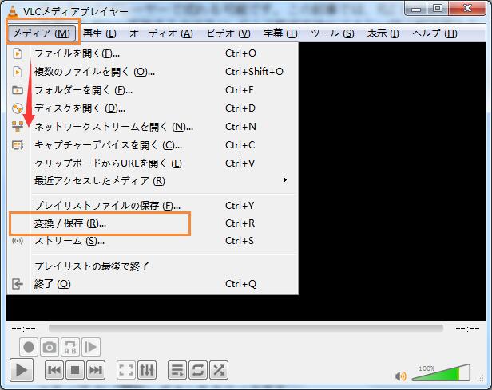Open the 字幕 (T) menu
The height and width of the screenshot is (390, 492).
pyautogui.click(x=280, y=33)
